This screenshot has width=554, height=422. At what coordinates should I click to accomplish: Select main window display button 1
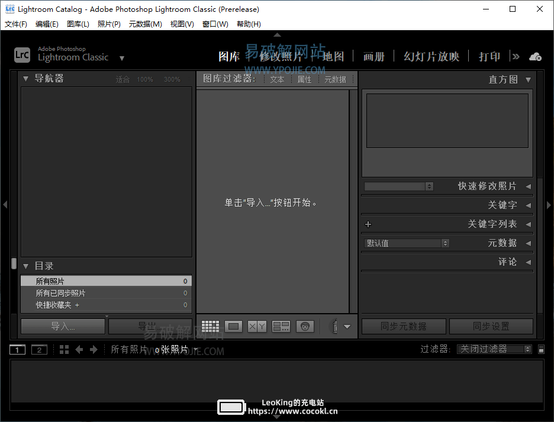point(17,350)
